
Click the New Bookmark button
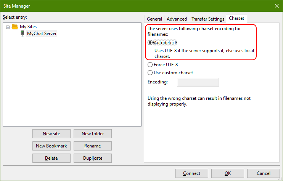(x=51, y=146)
